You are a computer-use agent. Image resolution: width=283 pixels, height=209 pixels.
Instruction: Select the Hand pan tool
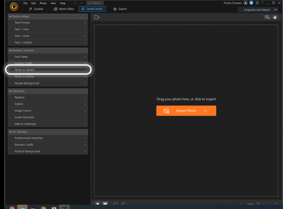pos(275,17)
